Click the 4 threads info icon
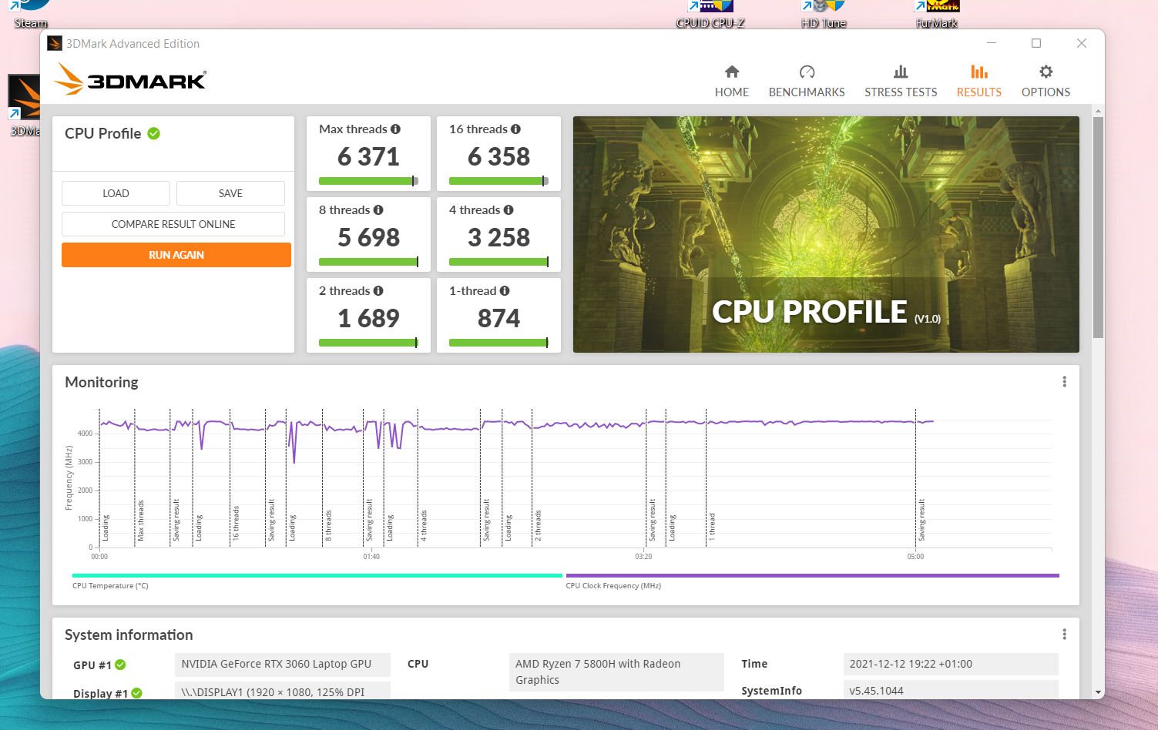Image resolution: width=1158 pixels, height=730 pixels. [x=509, y=210]
